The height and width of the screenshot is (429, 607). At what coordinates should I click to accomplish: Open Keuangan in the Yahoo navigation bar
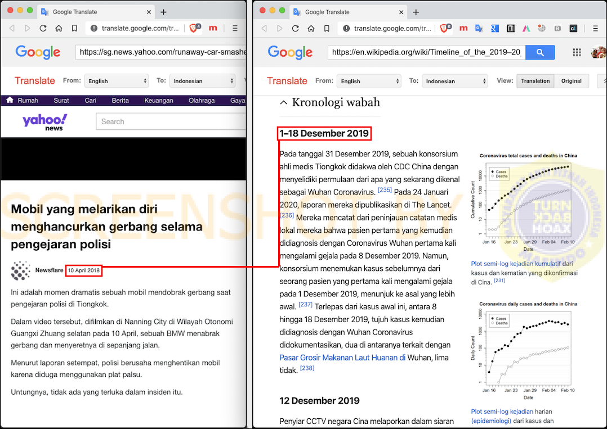click(x=159, y=101)
